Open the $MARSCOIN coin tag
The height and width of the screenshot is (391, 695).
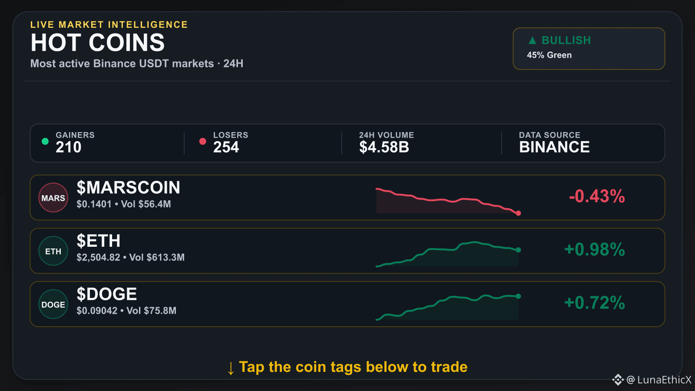(x=128, y=188)
